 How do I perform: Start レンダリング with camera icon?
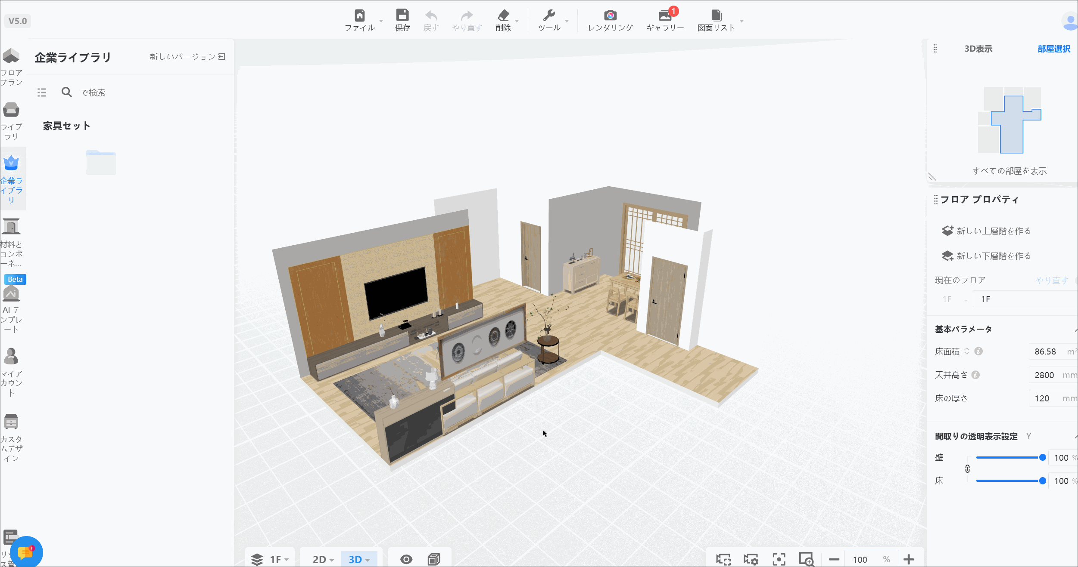610,15
